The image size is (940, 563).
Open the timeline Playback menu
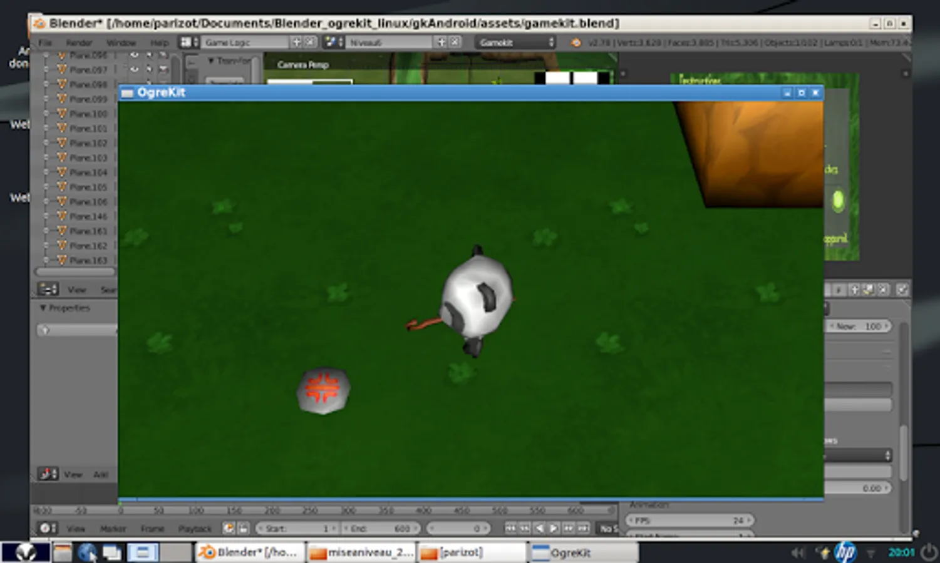pos(195,529)
